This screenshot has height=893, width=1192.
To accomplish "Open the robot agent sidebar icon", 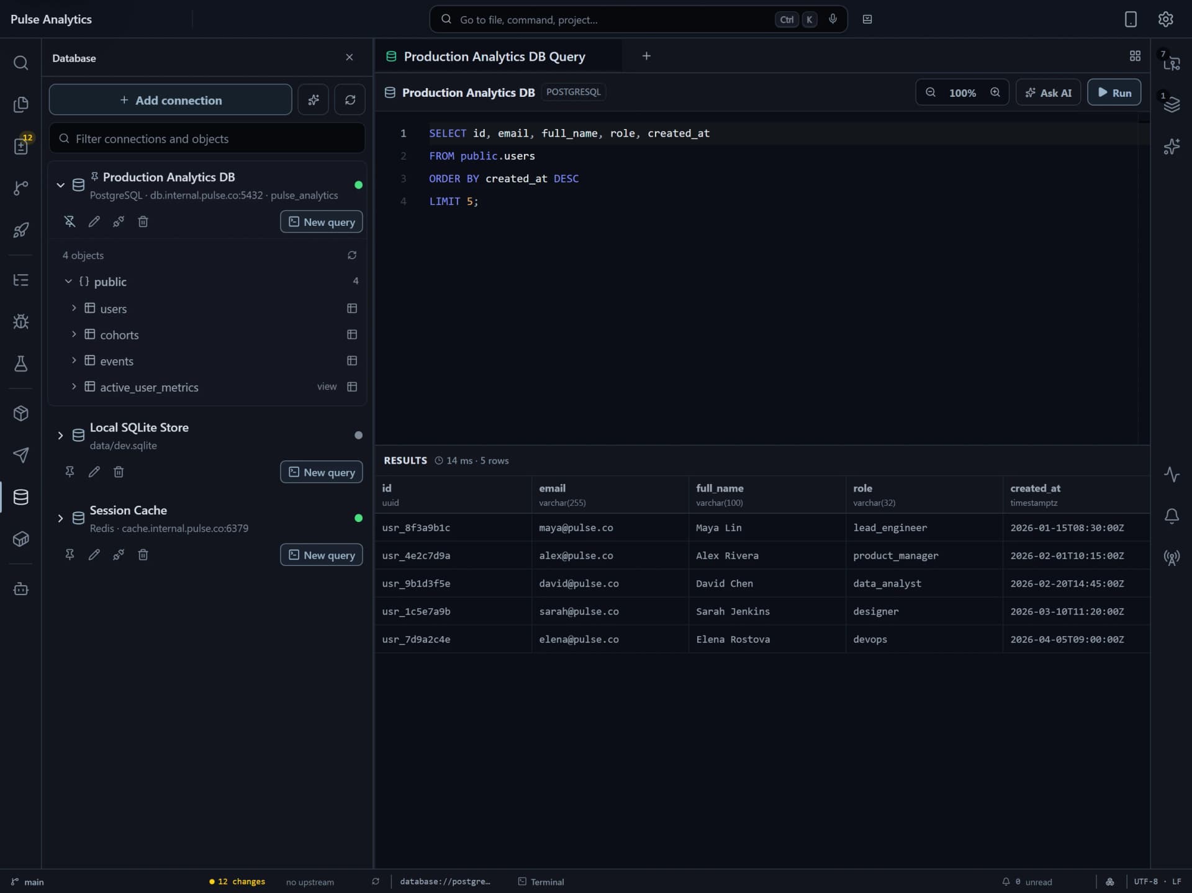I will [x=20, y=588].
